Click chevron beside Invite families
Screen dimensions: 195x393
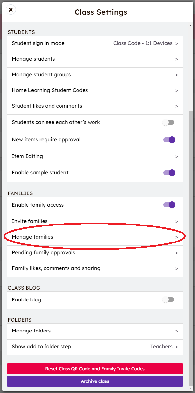pyautogui.click(x=176, y=221)
